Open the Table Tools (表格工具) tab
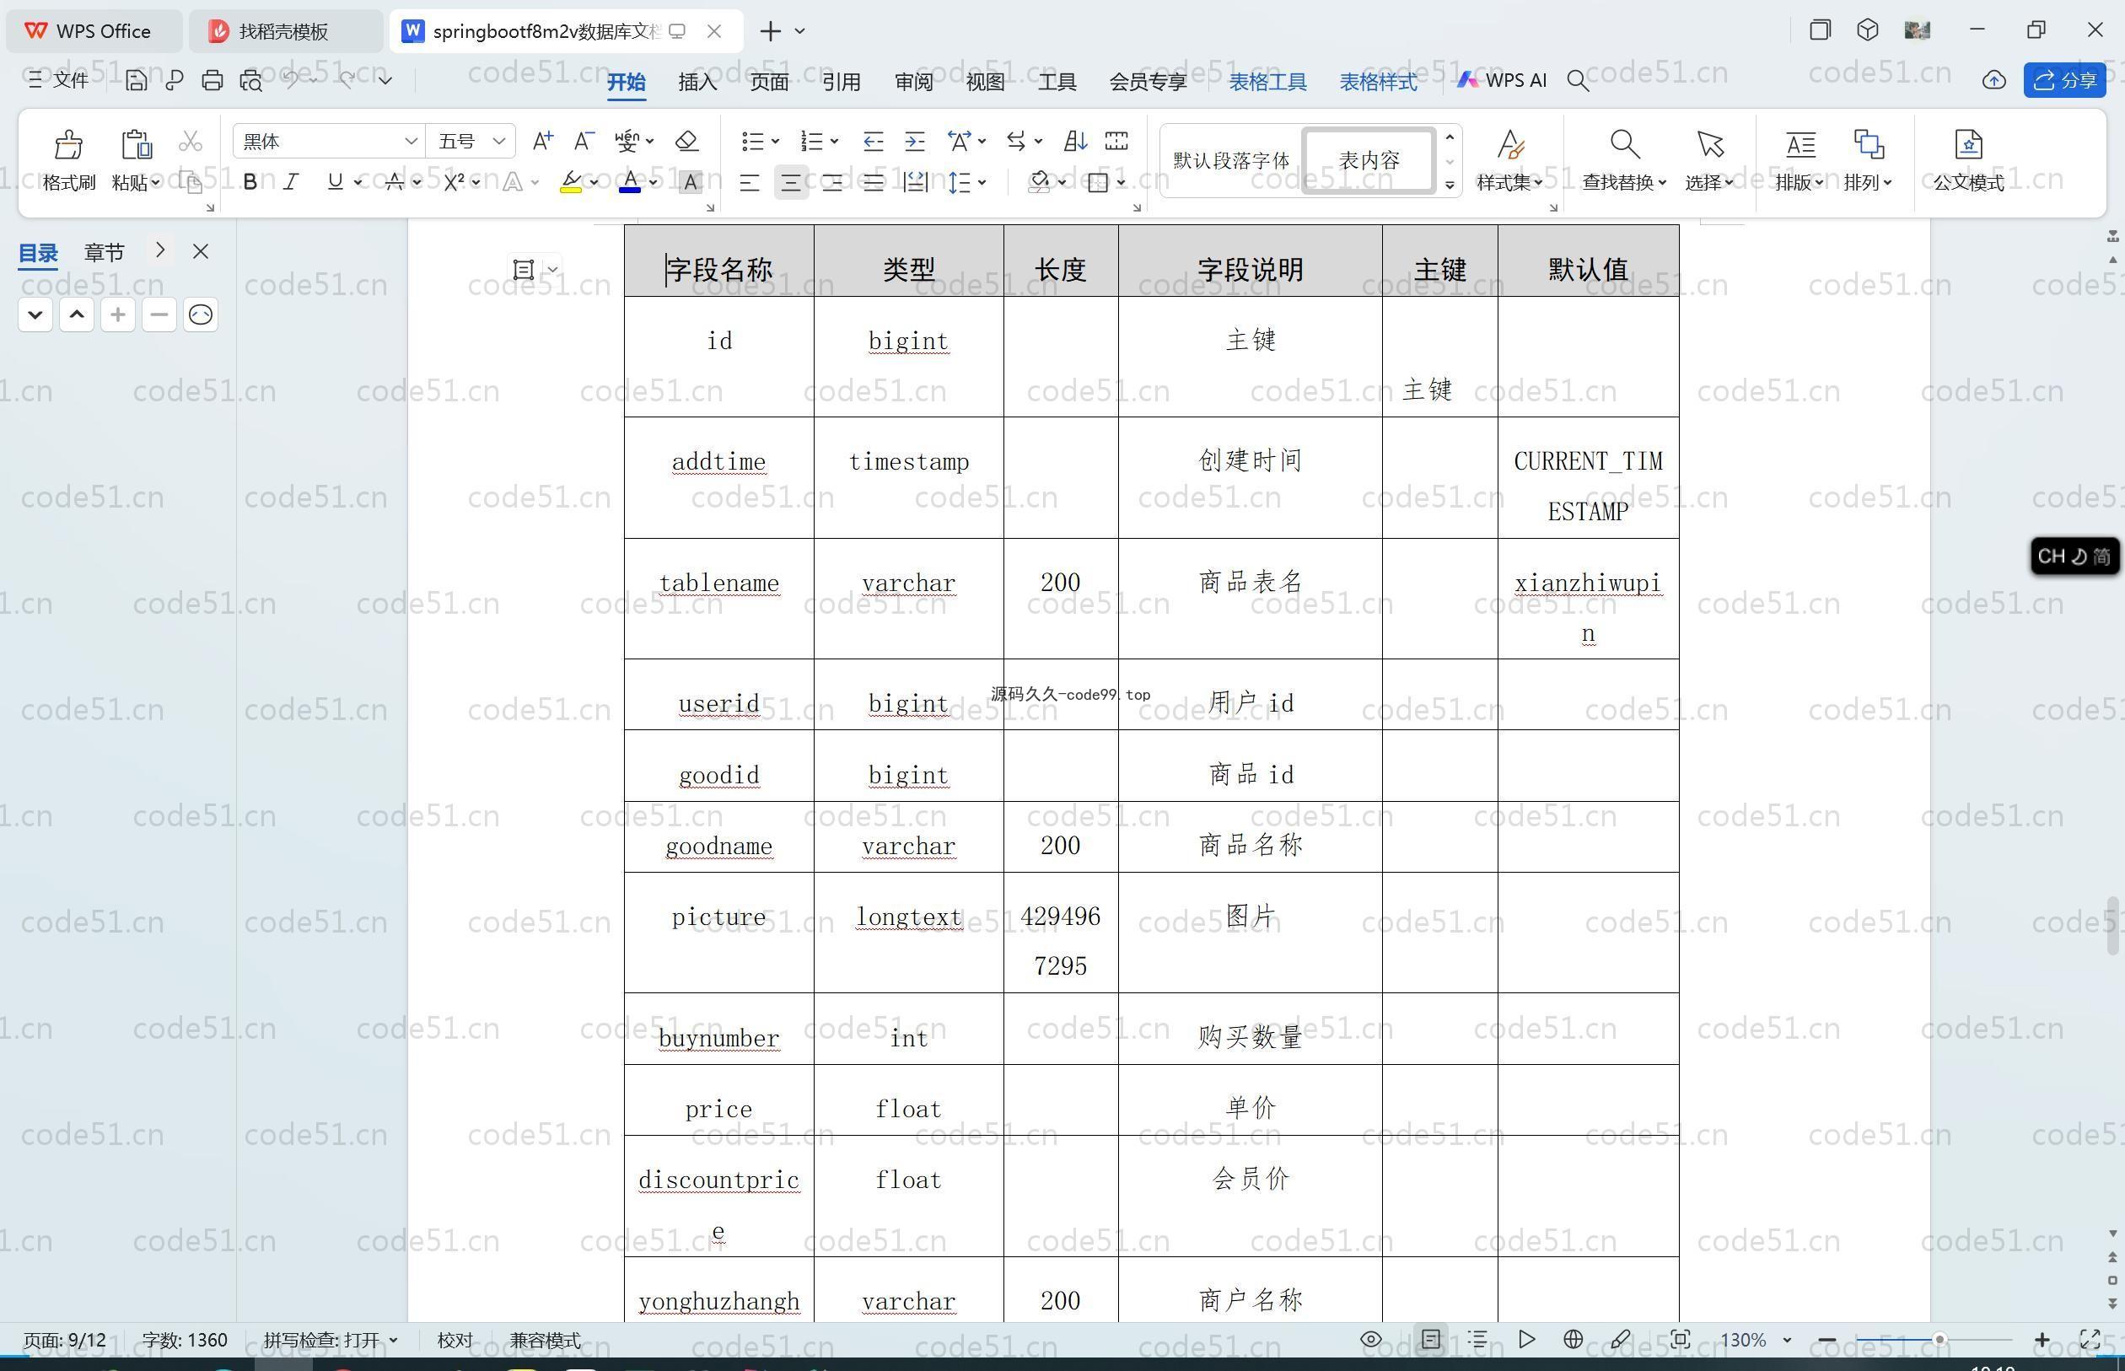The image size is (2125, 1371). pyautogui.click(x=1267, y=82)
